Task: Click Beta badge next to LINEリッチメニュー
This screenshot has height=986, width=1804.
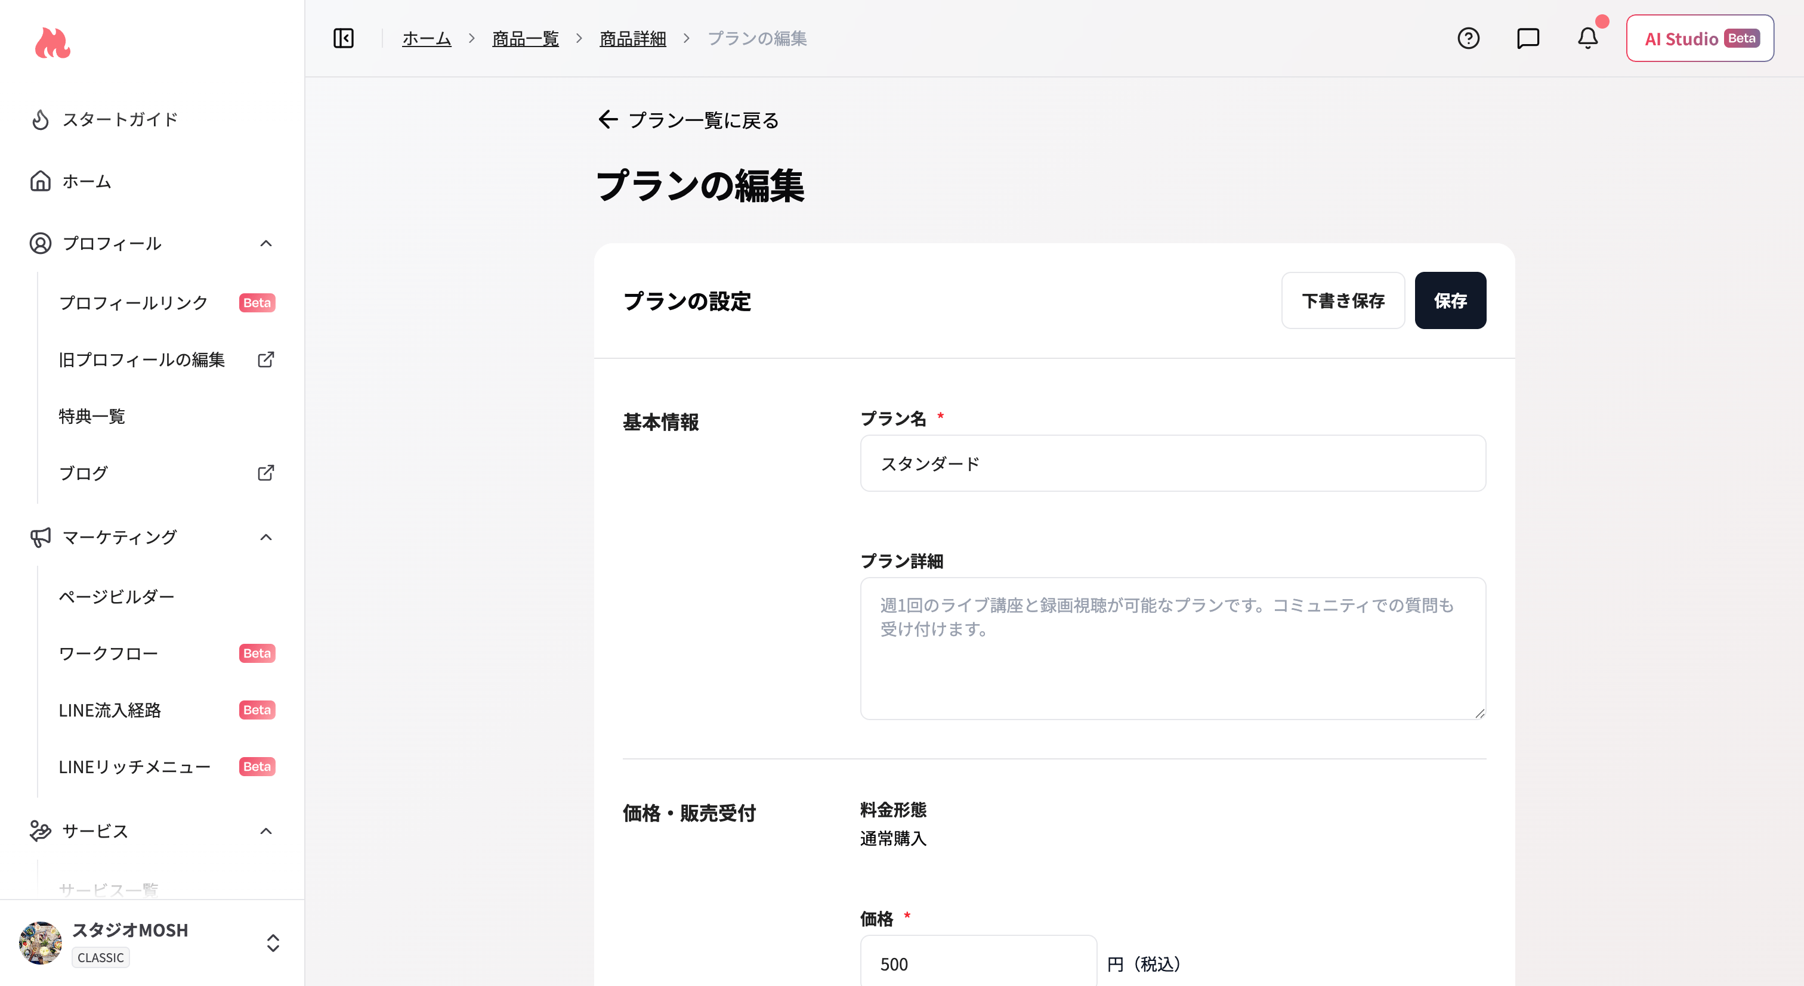Action: tap(257, 767)
